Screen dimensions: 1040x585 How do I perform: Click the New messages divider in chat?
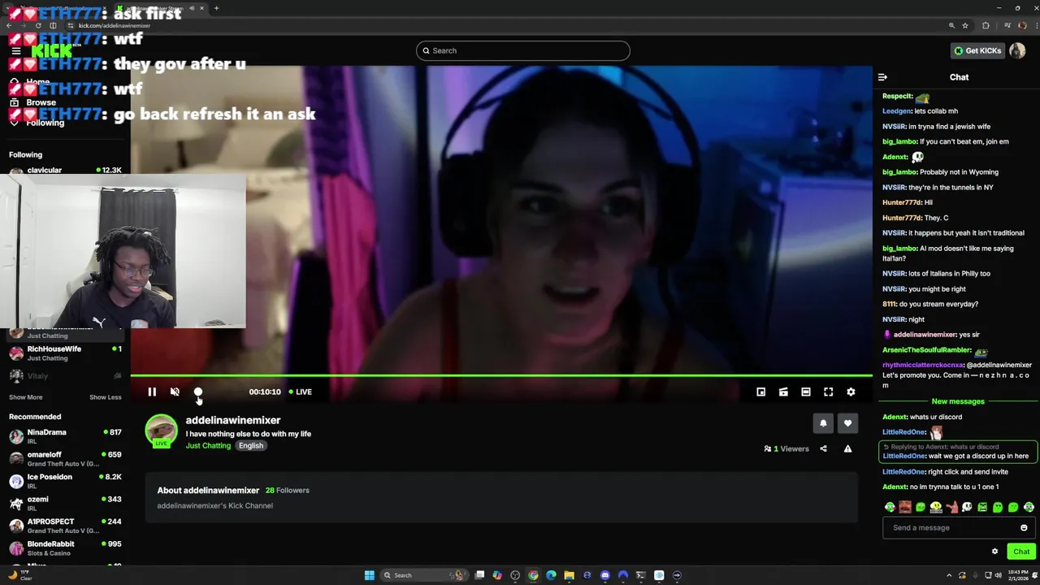(x=958, y=401)
